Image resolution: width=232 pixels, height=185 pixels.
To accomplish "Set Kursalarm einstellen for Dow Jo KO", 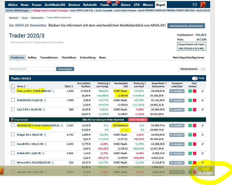I will click(177, 91).
